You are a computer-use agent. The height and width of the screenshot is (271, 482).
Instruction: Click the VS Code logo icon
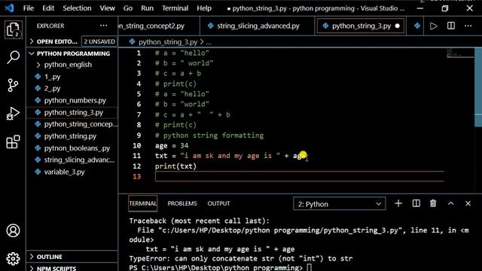(x=9, y=8)
